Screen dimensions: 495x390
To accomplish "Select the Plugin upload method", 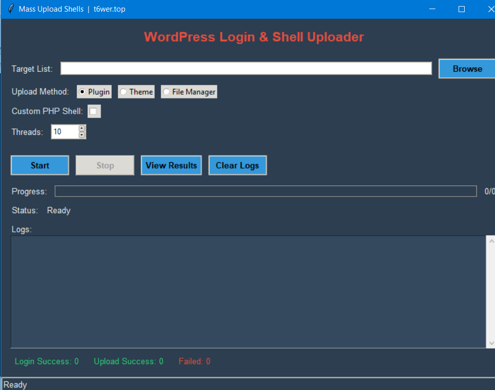I will (95, 92).
